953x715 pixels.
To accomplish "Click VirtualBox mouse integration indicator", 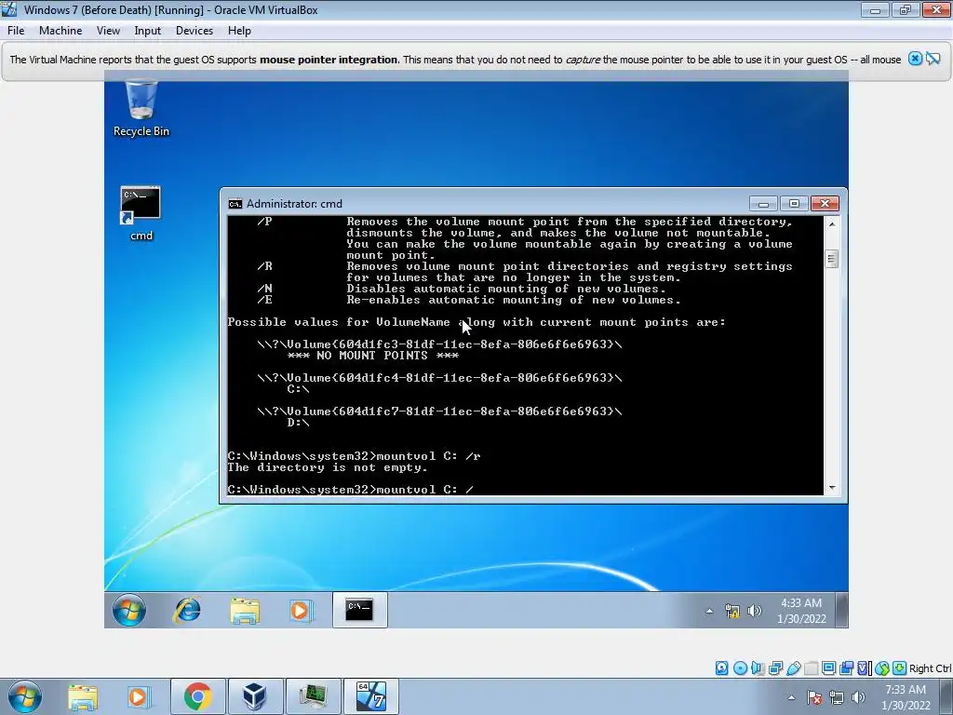I will tap(882, 668).
